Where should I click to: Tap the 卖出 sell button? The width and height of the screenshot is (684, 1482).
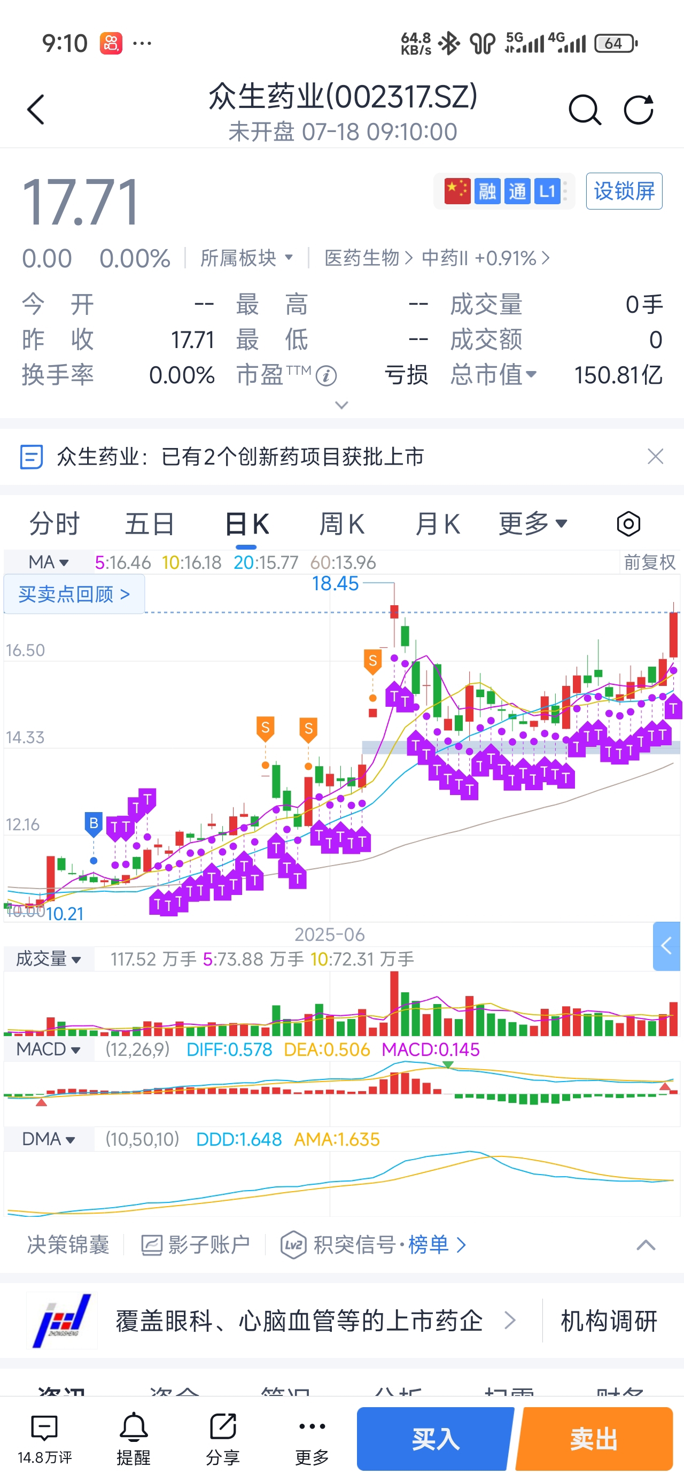[594, 1438]
